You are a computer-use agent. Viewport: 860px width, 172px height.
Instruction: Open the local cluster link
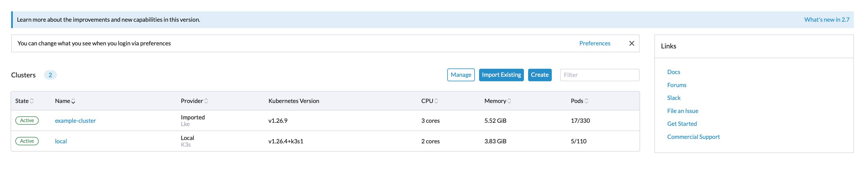pos(61,141)
